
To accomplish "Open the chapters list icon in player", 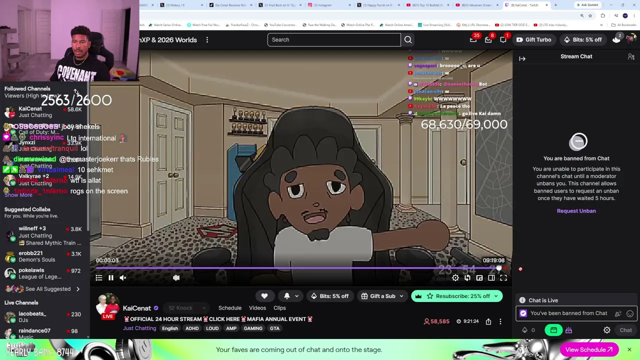I will (x=99, y=278).
